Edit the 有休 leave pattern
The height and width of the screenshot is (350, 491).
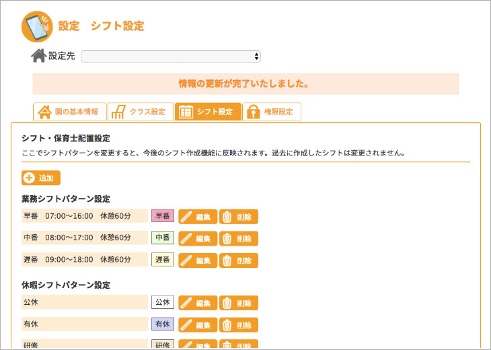coord(198,325)
